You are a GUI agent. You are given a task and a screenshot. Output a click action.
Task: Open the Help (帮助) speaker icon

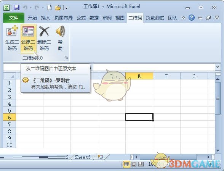[60, 31]
